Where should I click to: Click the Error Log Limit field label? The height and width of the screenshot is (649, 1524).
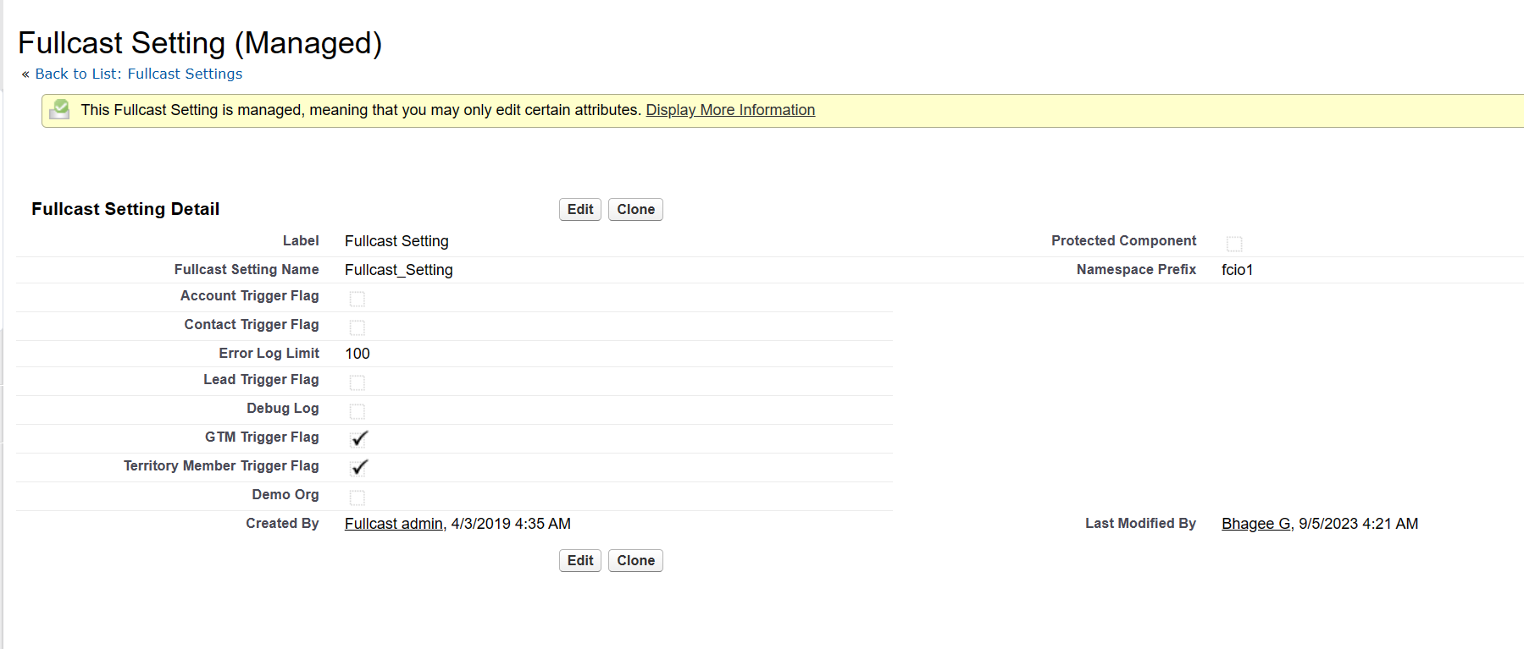(269, 354)
